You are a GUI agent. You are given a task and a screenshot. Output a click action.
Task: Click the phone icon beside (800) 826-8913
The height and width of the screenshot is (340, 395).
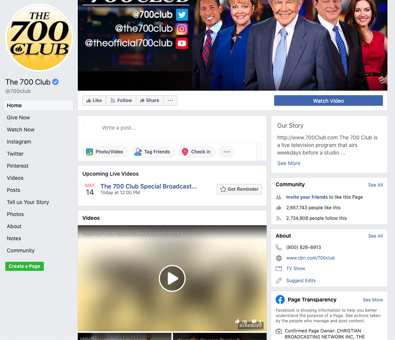tap(279, 247)
